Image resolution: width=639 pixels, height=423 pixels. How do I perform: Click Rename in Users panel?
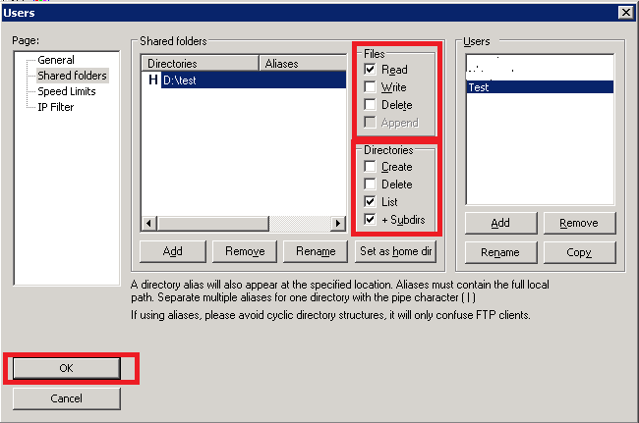pyautogui.click(x=500, y=252)
